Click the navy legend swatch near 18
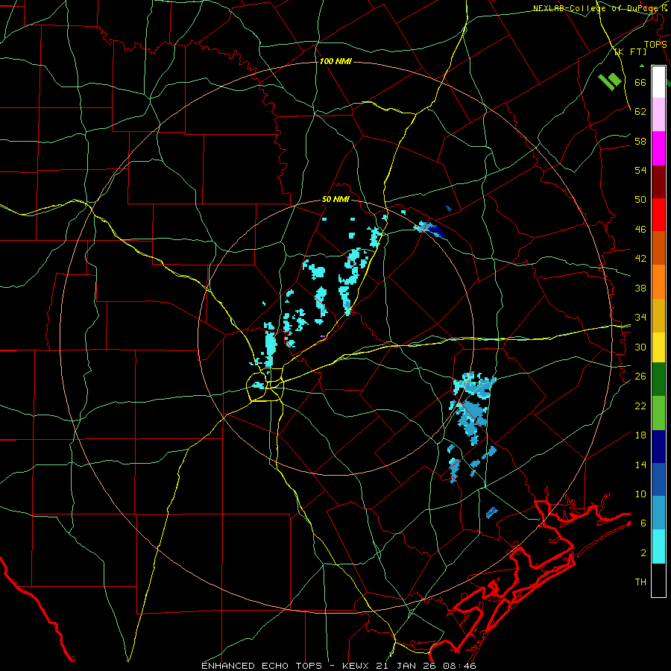The width and height of the screenshot is (671, 671). (x=658, y=447)
